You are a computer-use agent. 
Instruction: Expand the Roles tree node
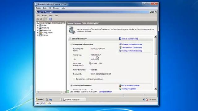[38, 25]
